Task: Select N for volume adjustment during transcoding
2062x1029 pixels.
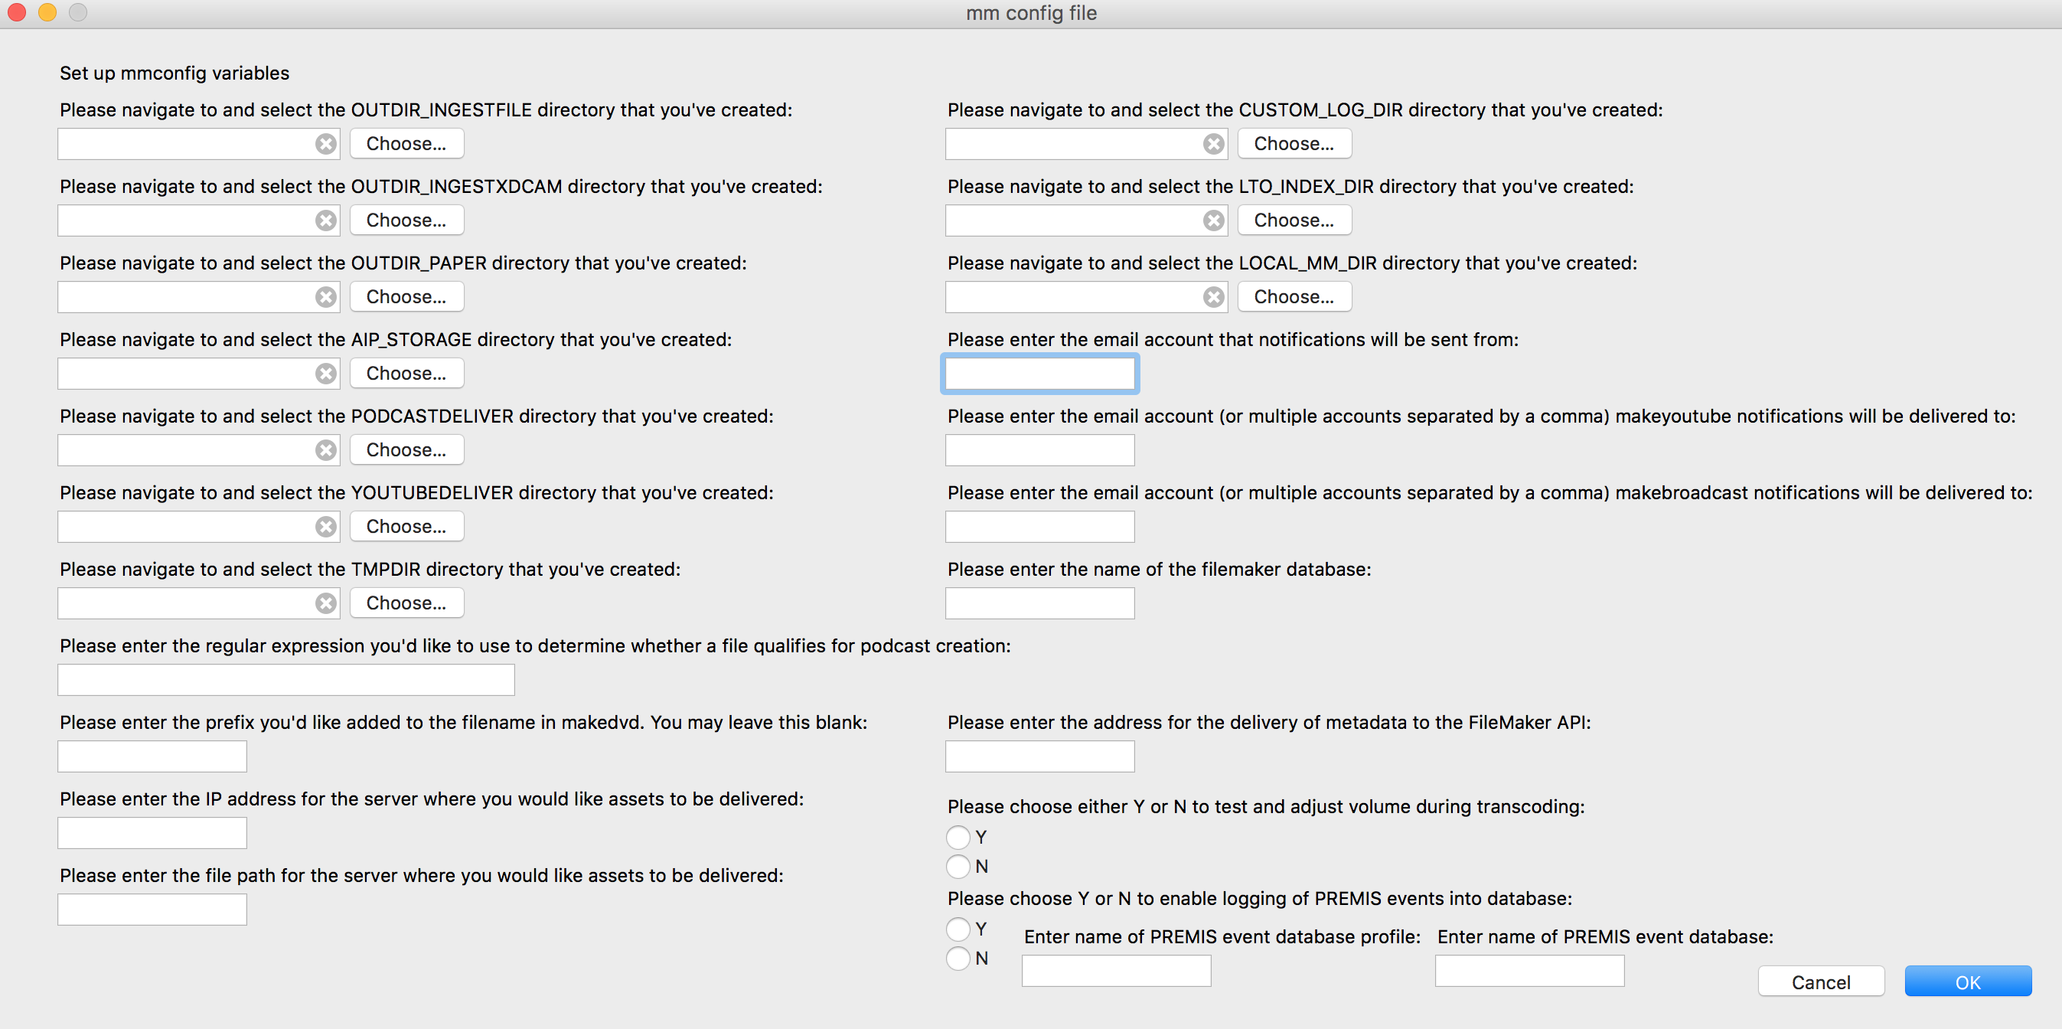Action: click(958, 866)
